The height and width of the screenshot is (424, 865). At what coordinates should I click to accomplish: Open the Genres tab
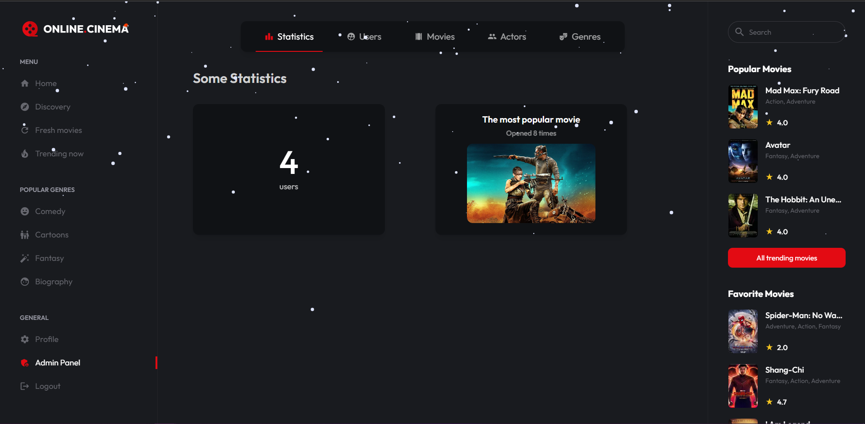click(580, 36)
